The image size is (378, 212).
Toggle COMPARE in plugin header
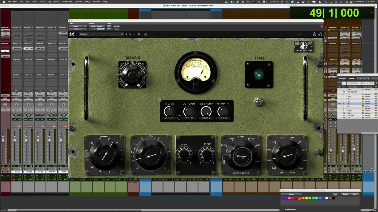(x=100, y=29)
